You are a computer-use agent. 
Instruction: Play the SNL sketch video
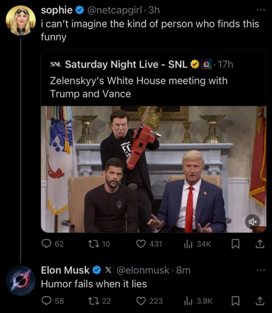coord(154,169)
